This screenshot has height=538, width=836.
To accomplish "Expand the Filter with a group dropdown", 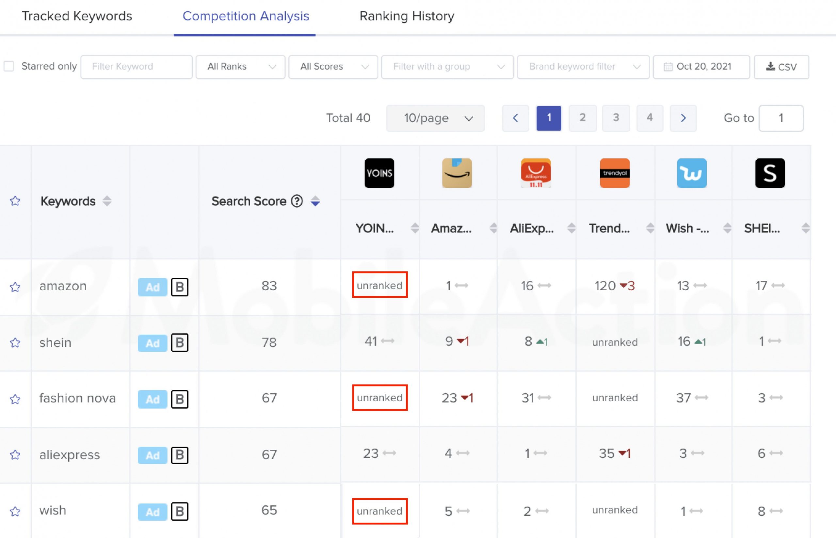I will point(447,67).
